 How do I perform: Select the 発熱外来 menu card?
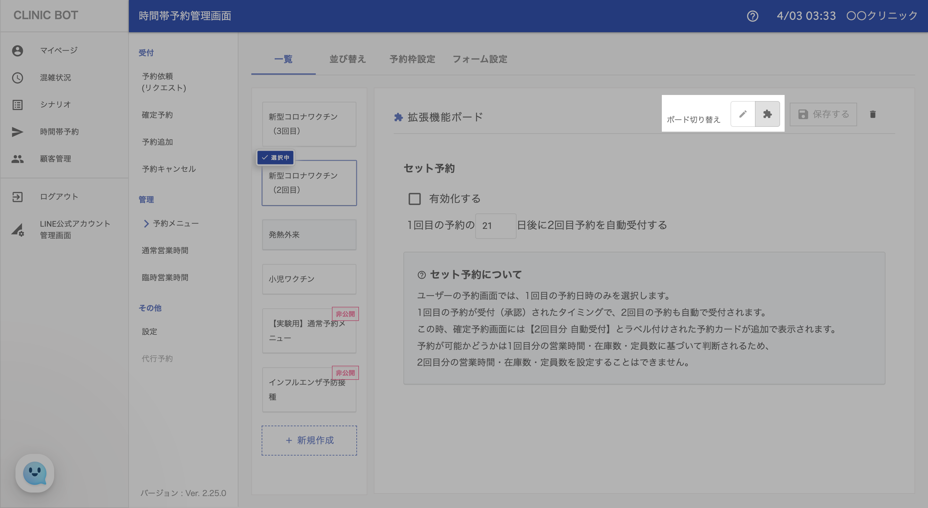(309, 235)
